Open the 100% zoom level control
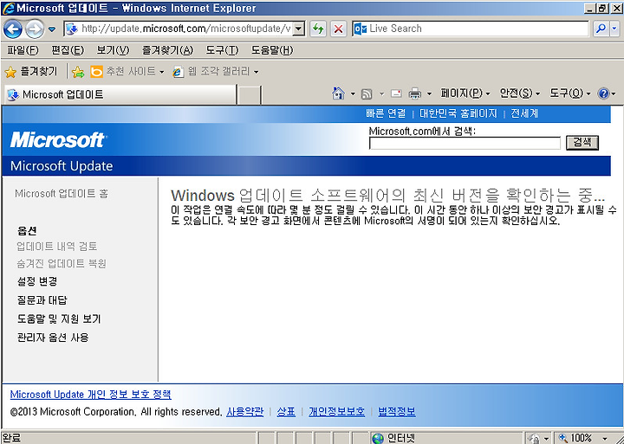This screenshot has width=624, height=444. point(583,438)
